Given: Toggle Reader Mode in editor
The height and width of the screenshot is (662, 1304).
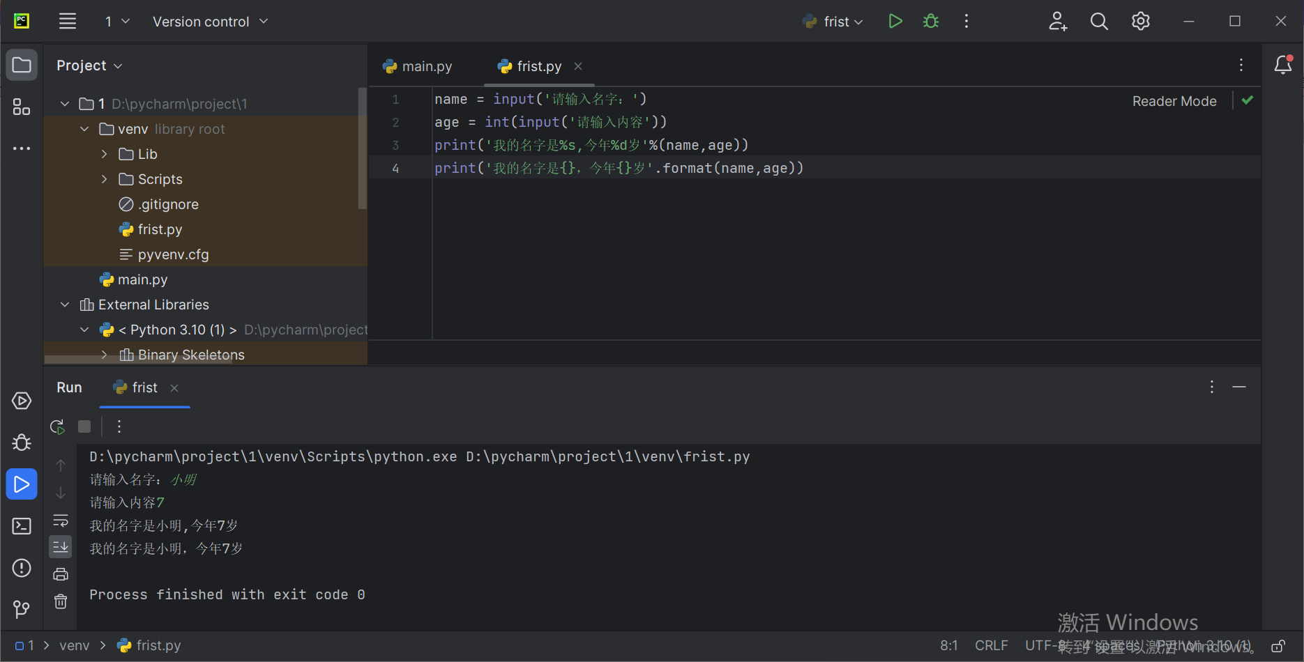Looking at the screenshot, I should 1174,101.
